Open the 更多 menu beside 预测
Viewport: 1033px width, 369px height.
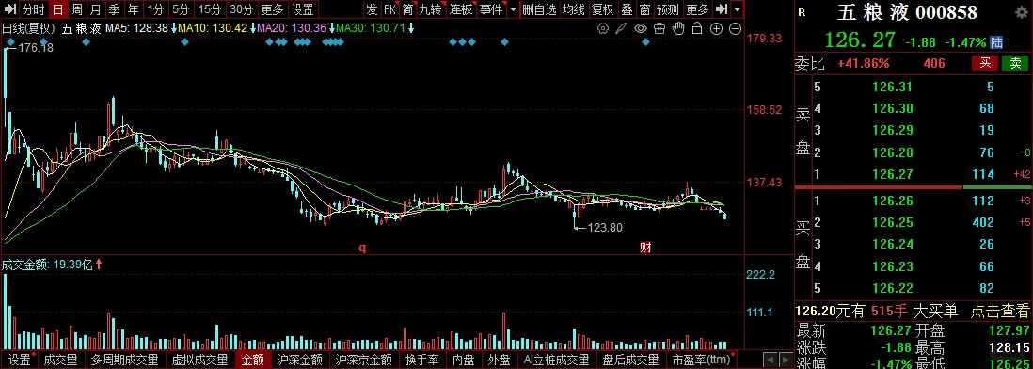(697, 9)
